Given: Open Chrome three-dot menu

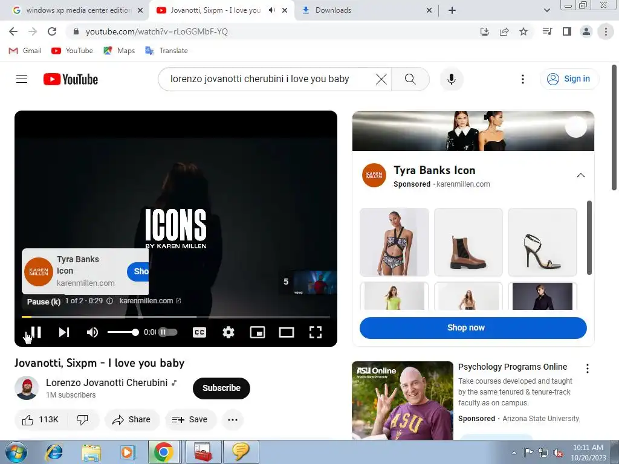Looking at the screenshot, I should coord(606,31).
